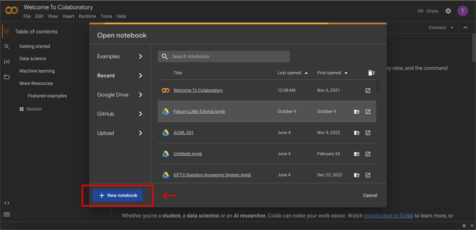Image resolution: width=476 pixels, height=230 pixels.
Task: Expand the Upload category chevron
Action: point(140,133)
